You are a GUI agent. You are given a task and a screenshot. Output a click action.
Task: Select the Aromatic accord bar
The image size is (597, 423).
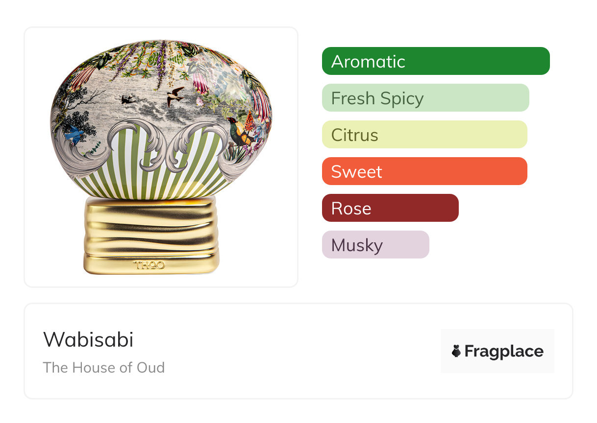[x=435, y=61]
